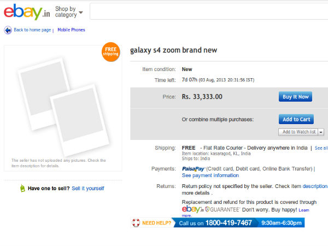Click the PaisaPay logo

click(x=193, y=168)
